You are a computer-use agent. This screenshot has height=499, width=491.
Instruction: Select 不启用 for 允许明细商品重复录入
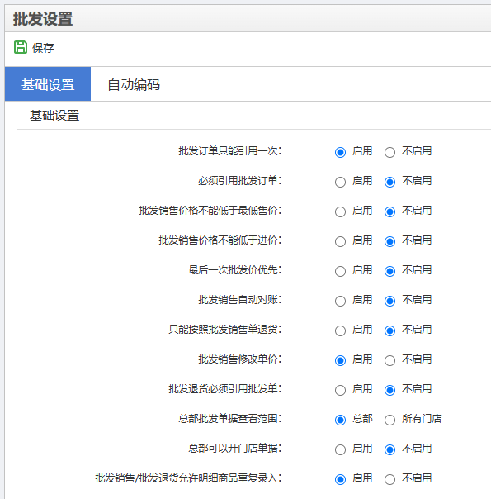[390, 480]
